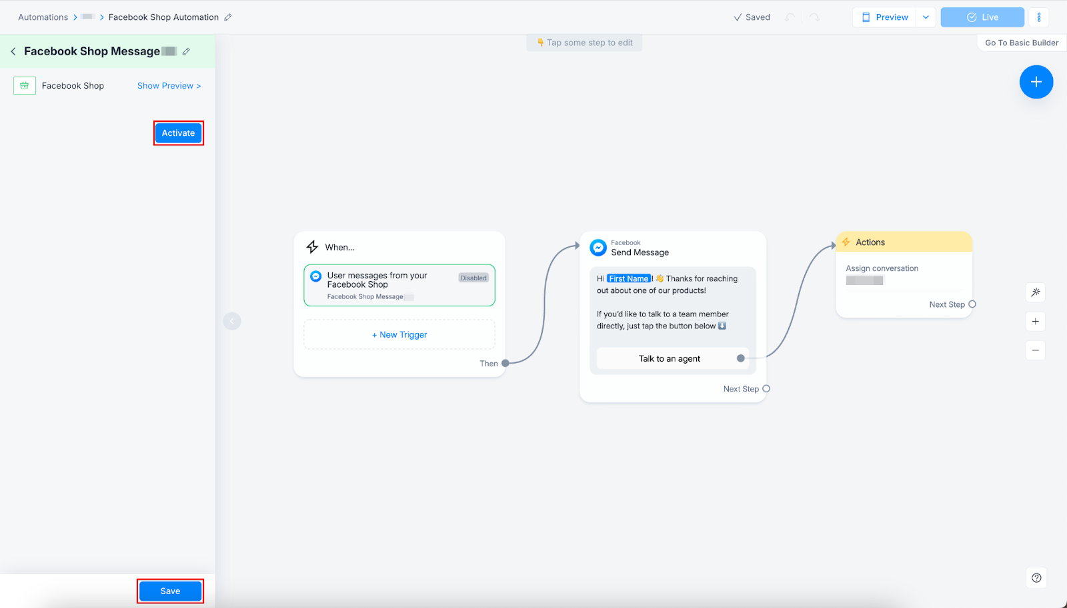This screenshot has height=608, width=1067.
Task: Click the Disabled status badge
Action: (x=473, y=278)
